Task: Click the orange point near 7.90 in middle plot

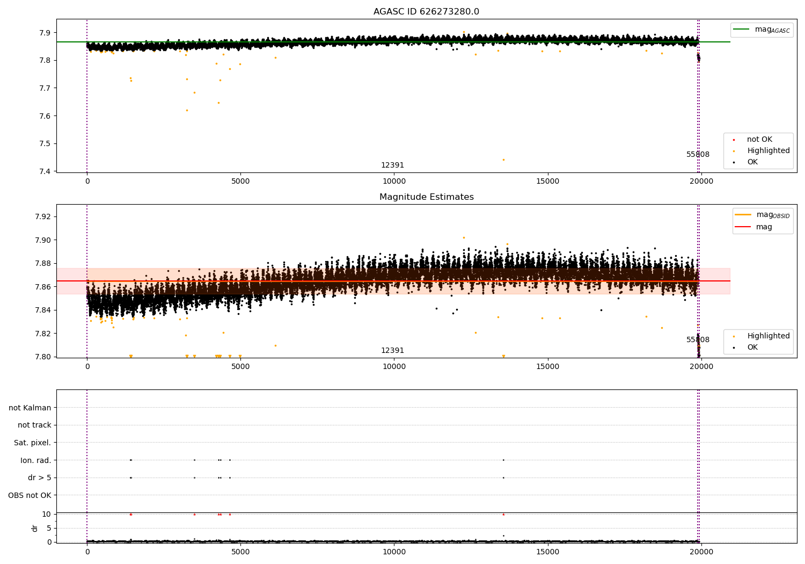Action: 464,237
